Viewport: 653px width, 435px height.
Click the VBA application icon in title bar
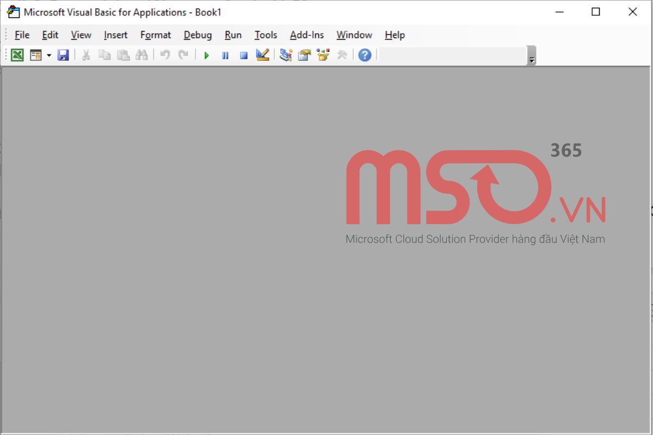[13, 12]
